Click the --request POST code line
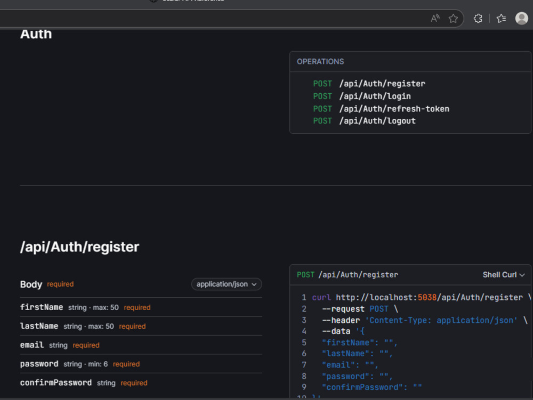This screenshot has height=400, width=533. [x=360, y=309]
